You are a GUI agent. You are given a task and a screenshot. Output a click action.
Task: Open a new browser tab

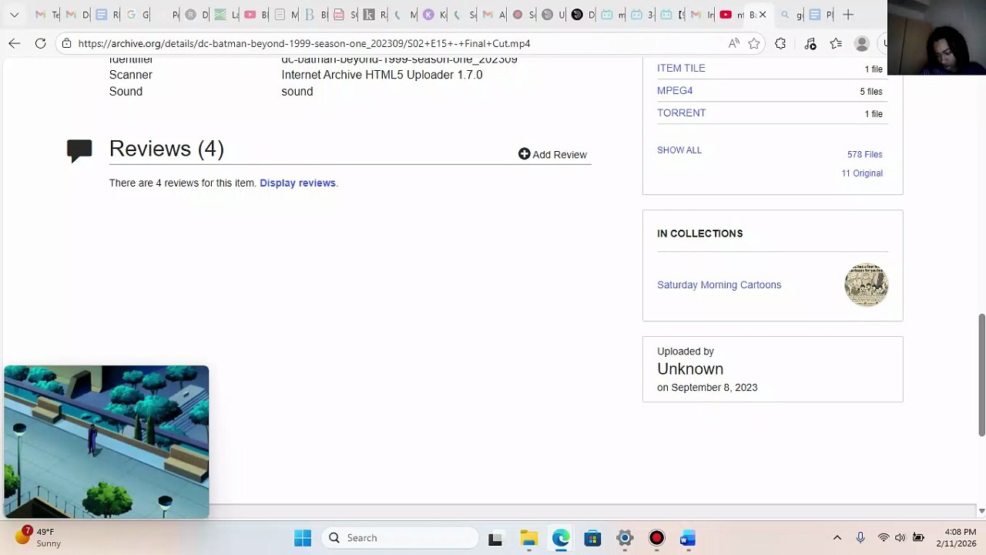[848, 15]
